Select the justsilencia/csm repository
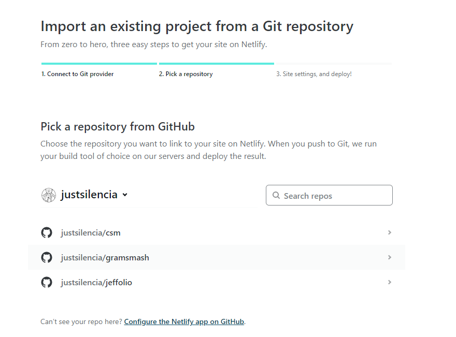The width and height of the screenshot is (456, 337). tap(91, 232)
